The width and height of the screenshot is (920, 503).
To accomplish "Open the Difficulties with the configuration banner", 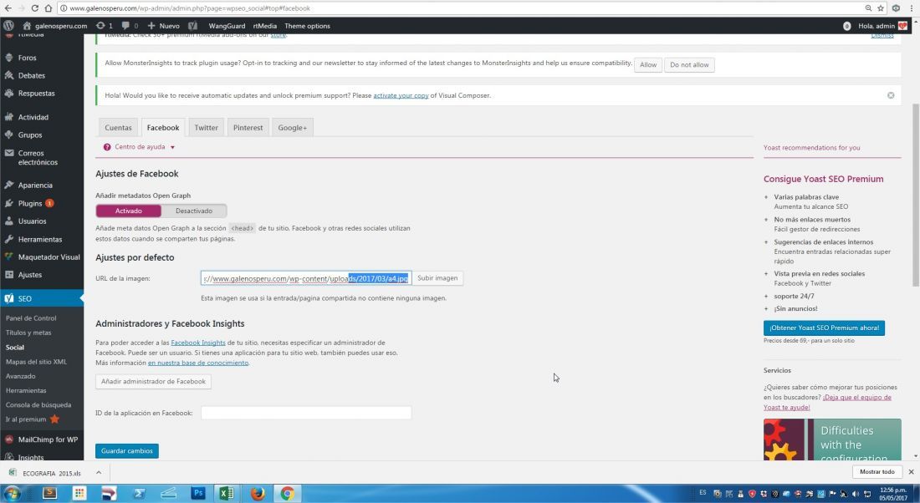I will tap(832, 439).
